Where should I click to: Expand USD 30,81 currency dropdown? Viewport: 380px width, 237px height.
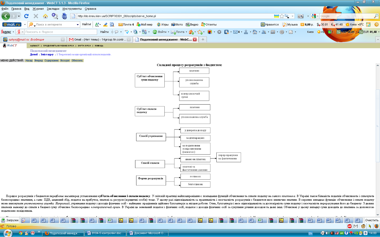click(357, 32)
